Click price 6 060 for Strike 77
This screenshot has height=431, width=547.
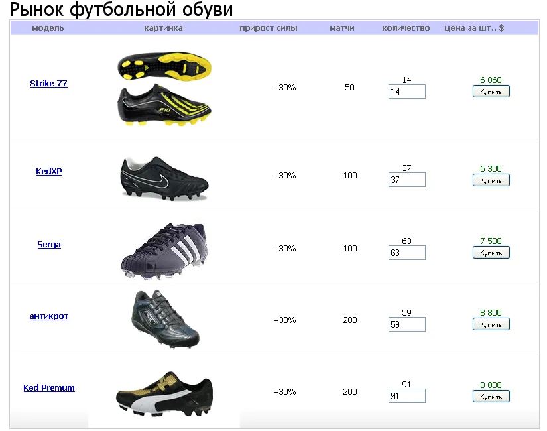coord(491,80)
